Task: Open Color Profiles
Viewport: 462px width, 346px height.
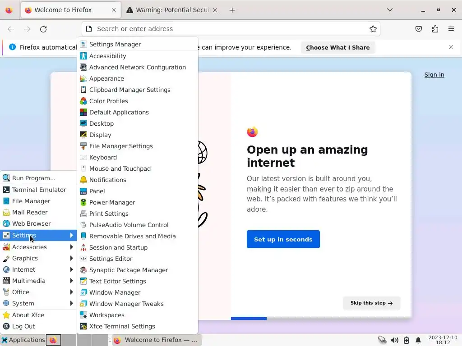Action: tap(138, 101)
